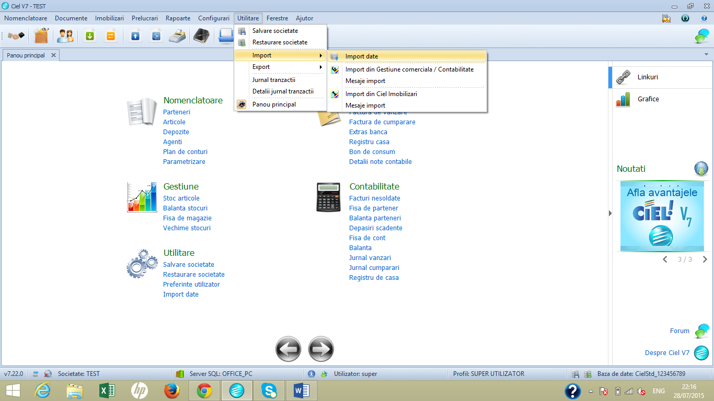The width and height of the screenshot is (714, 401).
Task: Click the orange transfer document toolbar icon
Action: coord(110,36)
